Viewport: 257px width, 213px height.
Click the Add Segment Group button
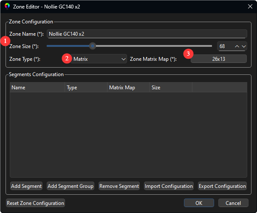(x=71, y=186)
